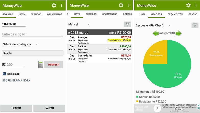200x113 pixels.
Task: Open overflow menu in left Registro screen
Action: [x=62, y=5]
